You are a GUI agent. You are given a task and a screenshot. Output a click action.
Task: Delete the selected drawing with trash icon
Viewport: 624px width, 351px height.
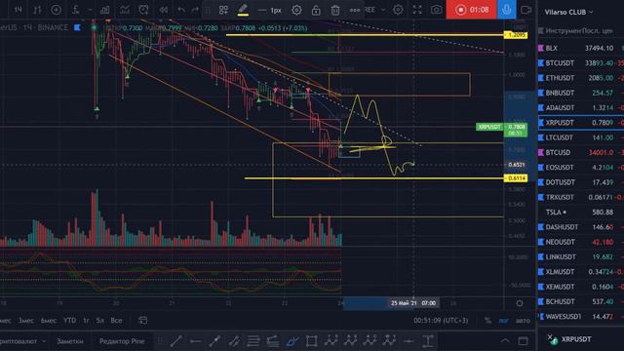coord(335,10)
